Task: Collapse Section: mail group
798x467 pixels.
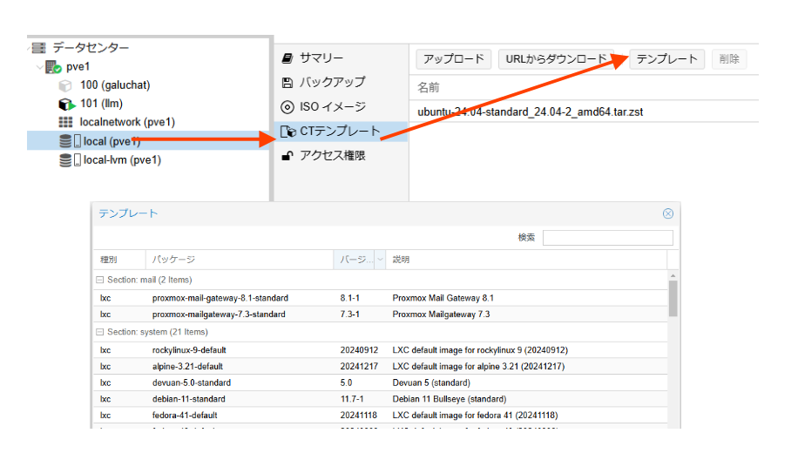Action: tap(100, 280)
